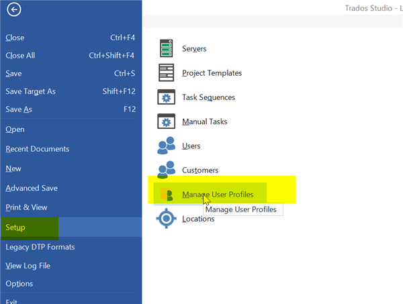Select Save As menu entry
The height and width of the screenshot is (304, 403).
pos(71,109)
